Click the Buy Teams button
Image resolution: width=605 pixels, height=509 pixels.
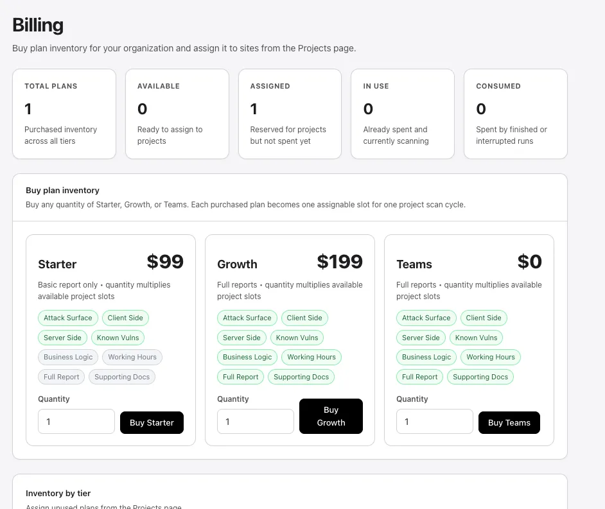509,422
